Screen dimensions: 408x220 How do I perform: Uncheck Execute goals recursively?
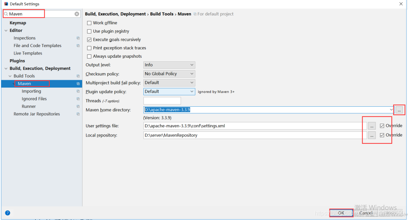89,40
